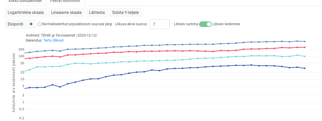Click last point of top grey-blue line
Image resolution: width=322 pixels, height=121 pixels.
pos(305,41)
